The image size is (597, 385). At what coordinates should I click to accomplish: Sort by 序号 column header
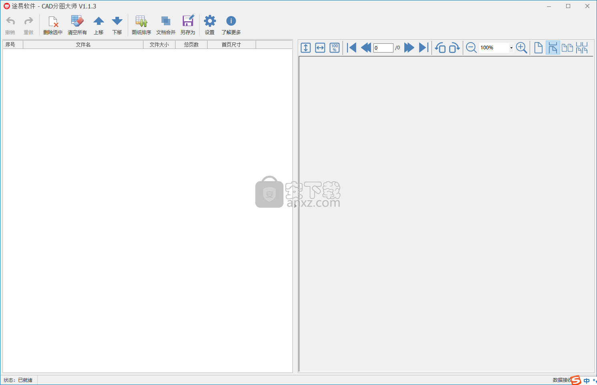tap(13, 45)
